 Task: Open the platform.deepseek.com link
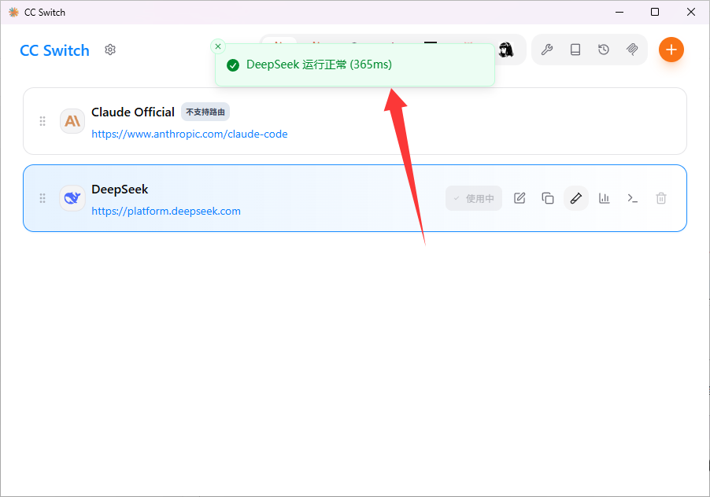coord(166,212)
